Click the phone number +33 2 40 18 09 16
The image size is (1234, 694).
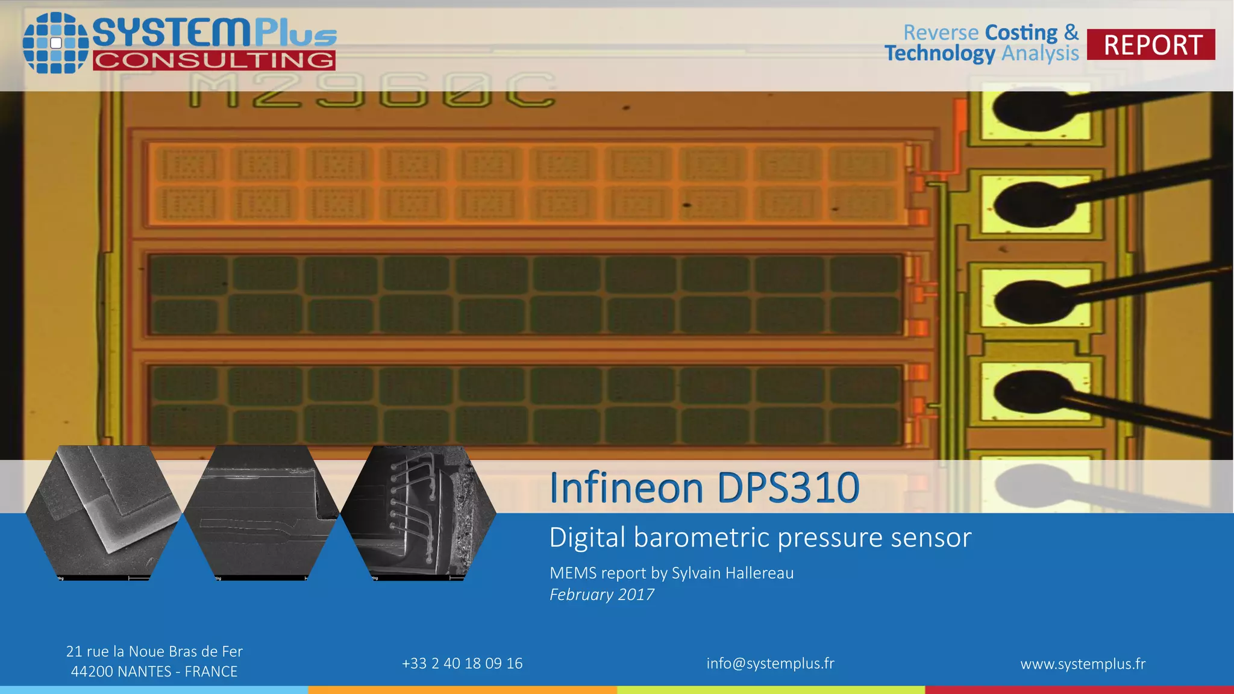point(462,663)
